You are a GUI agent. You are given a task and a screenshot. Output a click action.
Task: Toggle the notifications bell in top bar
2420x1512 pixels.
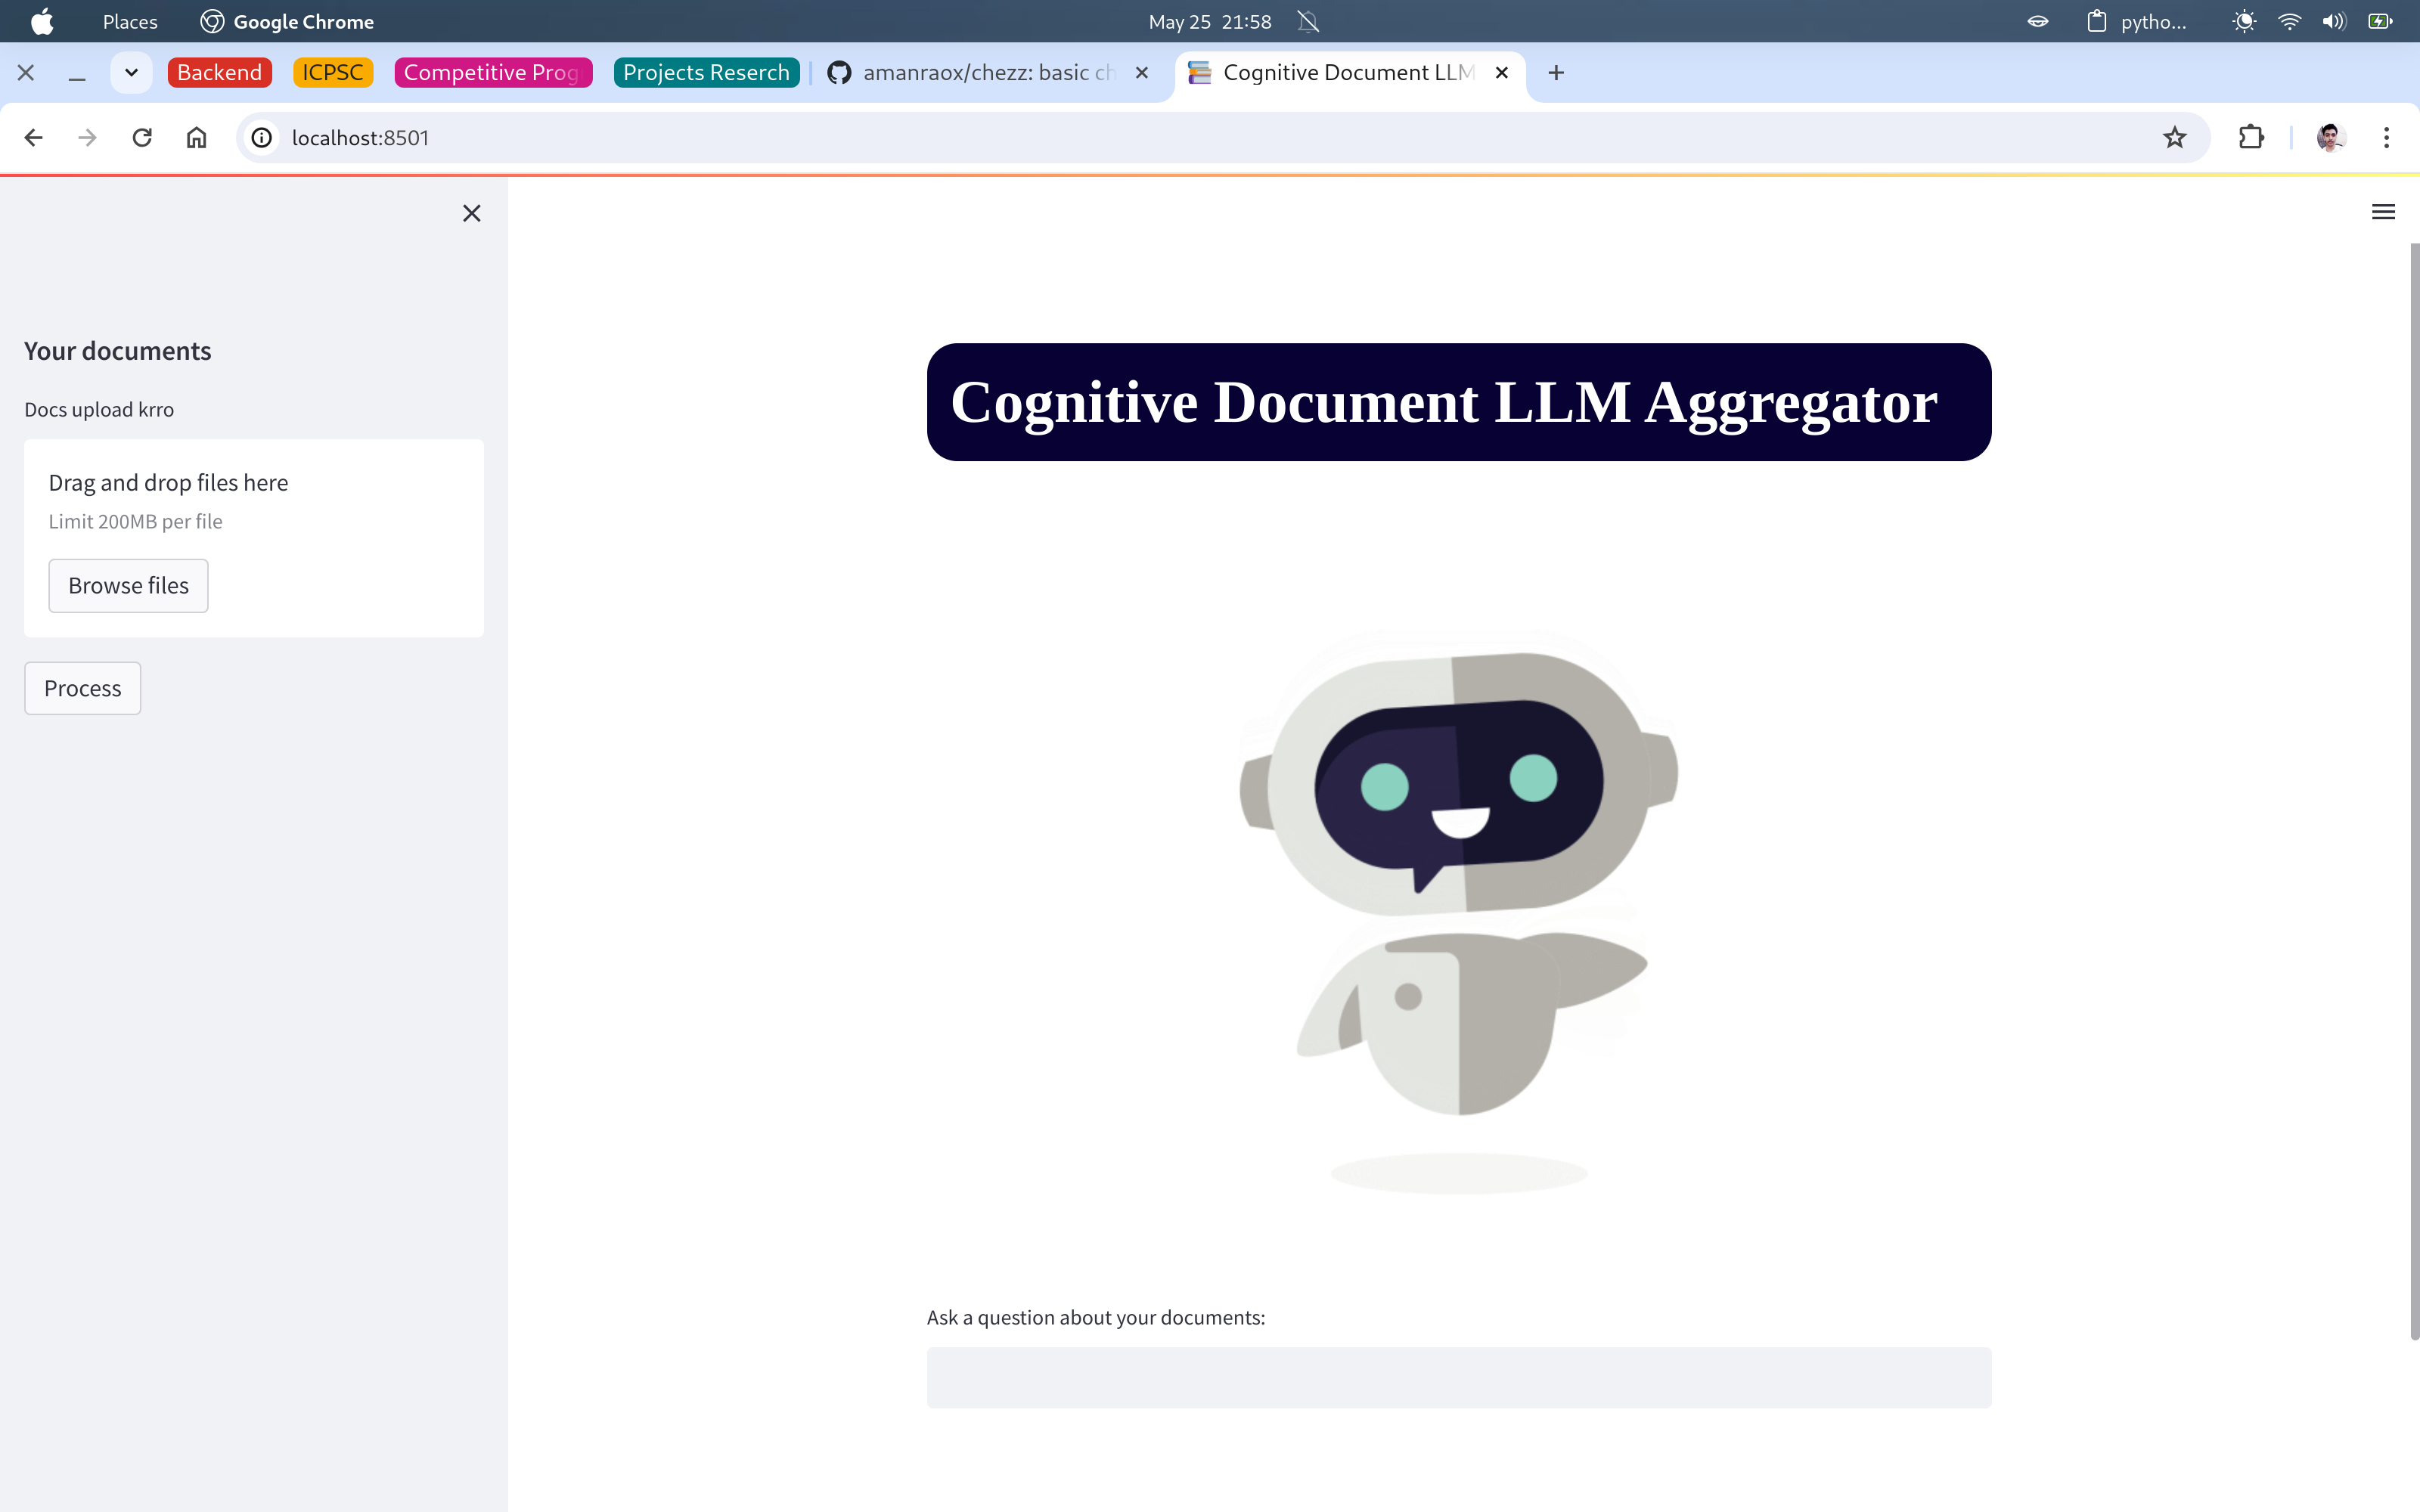(x=1308, y=22)
